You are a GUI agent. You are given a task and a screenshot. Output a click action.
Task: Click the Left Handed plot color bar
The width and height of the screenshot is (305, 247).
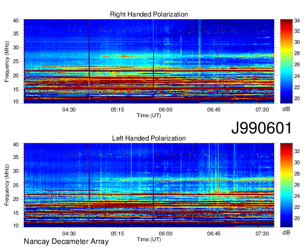[286, 185]
